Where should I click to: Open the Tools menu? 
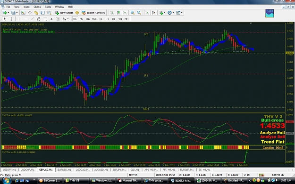coord(48,7)
